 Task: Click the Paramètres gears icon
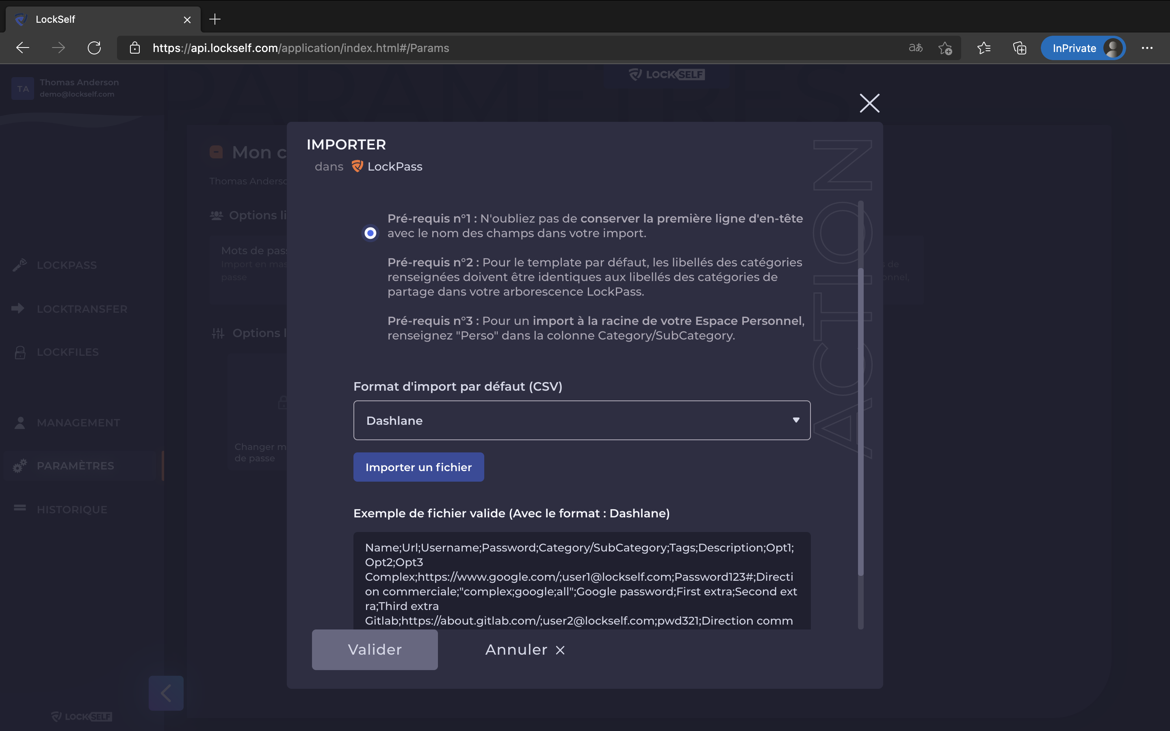(20, 465)
